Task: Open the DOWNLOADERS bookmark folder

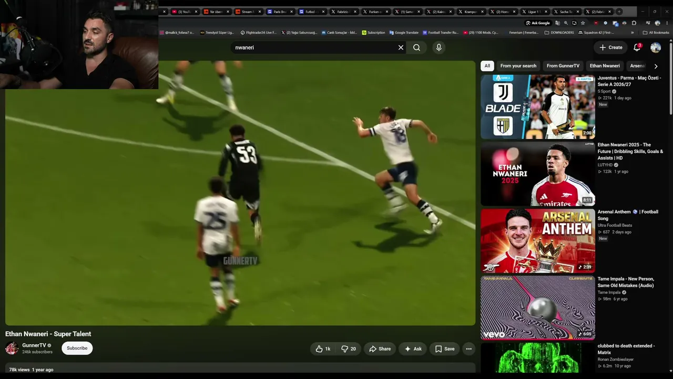Action: [x=559, y=33]
